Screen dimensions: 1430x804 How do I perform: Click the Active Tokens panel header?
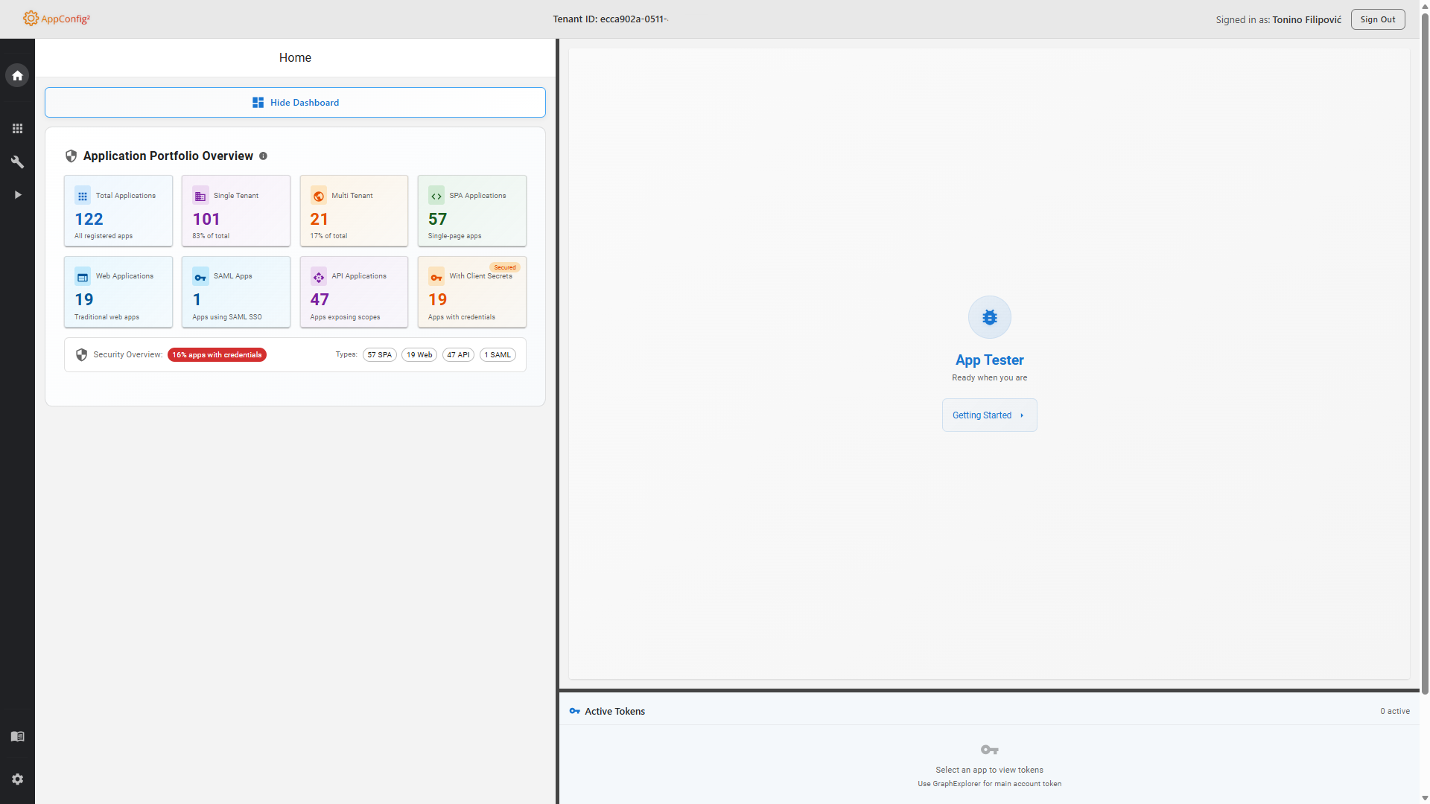[615, 711]
